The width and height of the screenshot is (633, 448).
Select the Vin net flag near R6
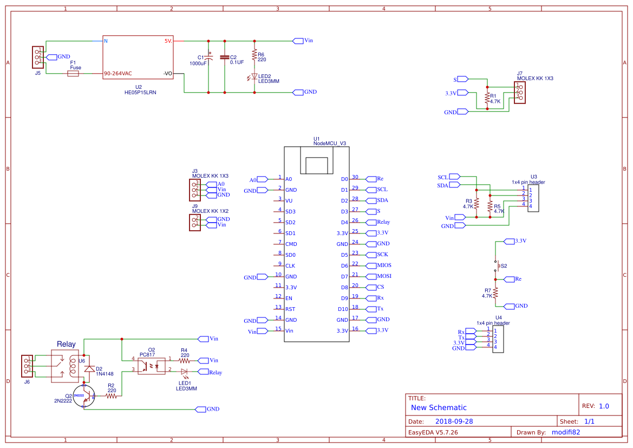tap(298, 40)
